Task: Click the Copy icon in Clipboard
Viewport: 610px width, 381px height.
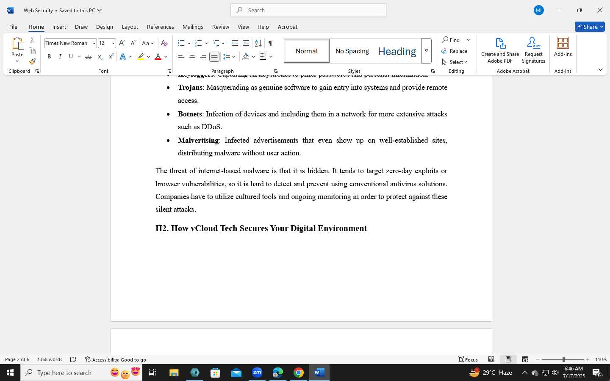Action: click(32, 51)
